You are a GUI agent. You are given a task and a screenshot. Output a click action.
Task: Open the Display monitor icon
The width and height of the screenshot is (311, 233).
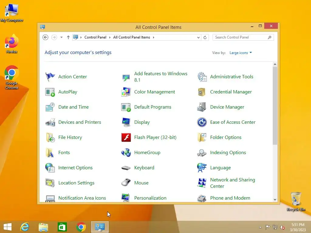126,122
